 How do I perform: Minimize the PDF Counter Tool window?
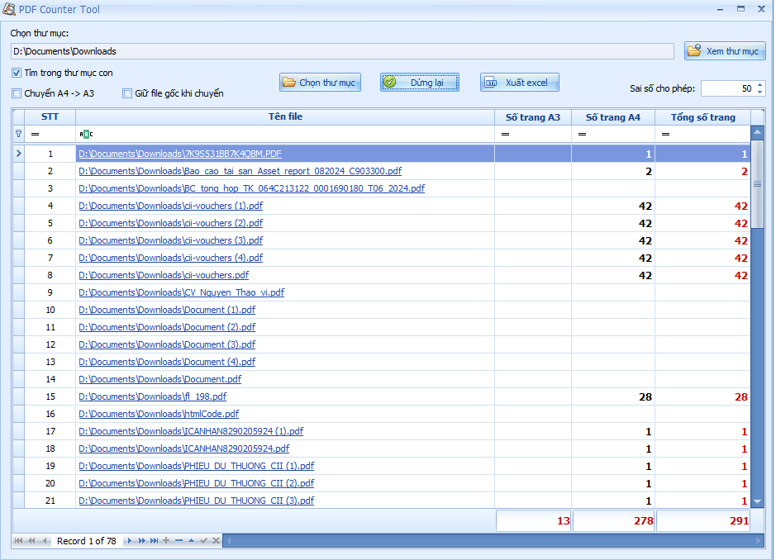click(720, 9)
